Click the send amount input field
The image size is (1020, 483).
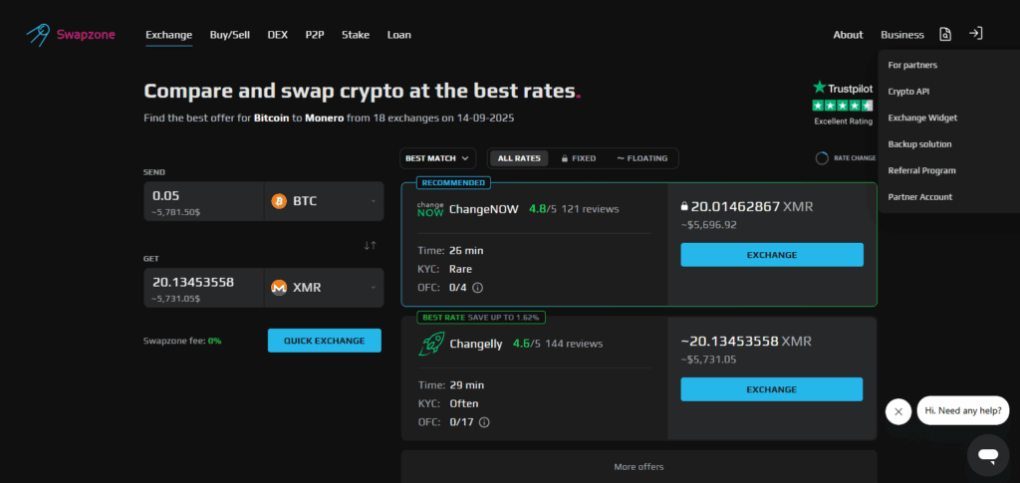(203, 195)
